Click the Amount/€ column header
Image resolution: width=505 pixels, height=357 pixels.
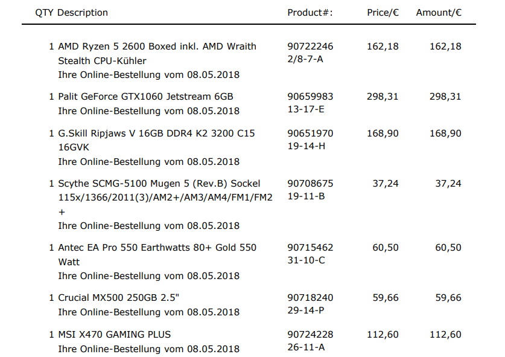(439, 13)
